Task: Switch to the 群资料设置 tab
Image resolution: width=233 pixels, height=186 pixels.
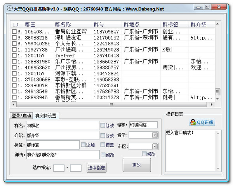Action: pos(46,115)
